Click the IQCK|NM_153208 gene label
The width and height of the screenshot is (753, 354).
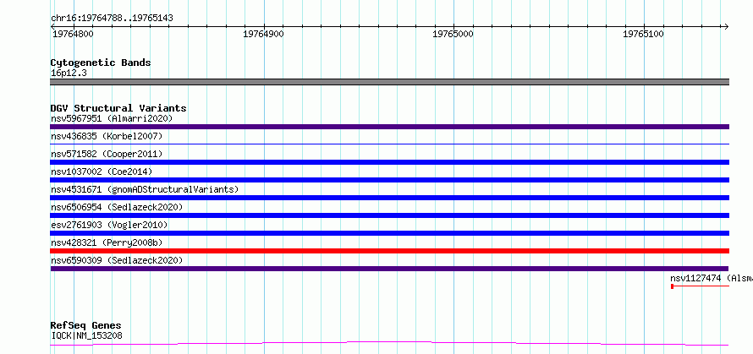tap(86, 335)
